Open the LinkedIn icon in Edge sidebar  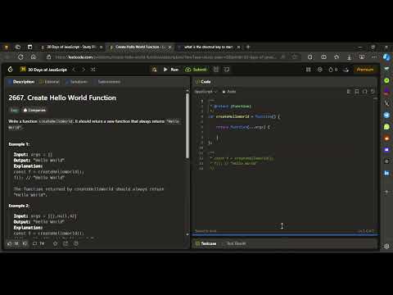pyautogui.click(x=386, y=173)
